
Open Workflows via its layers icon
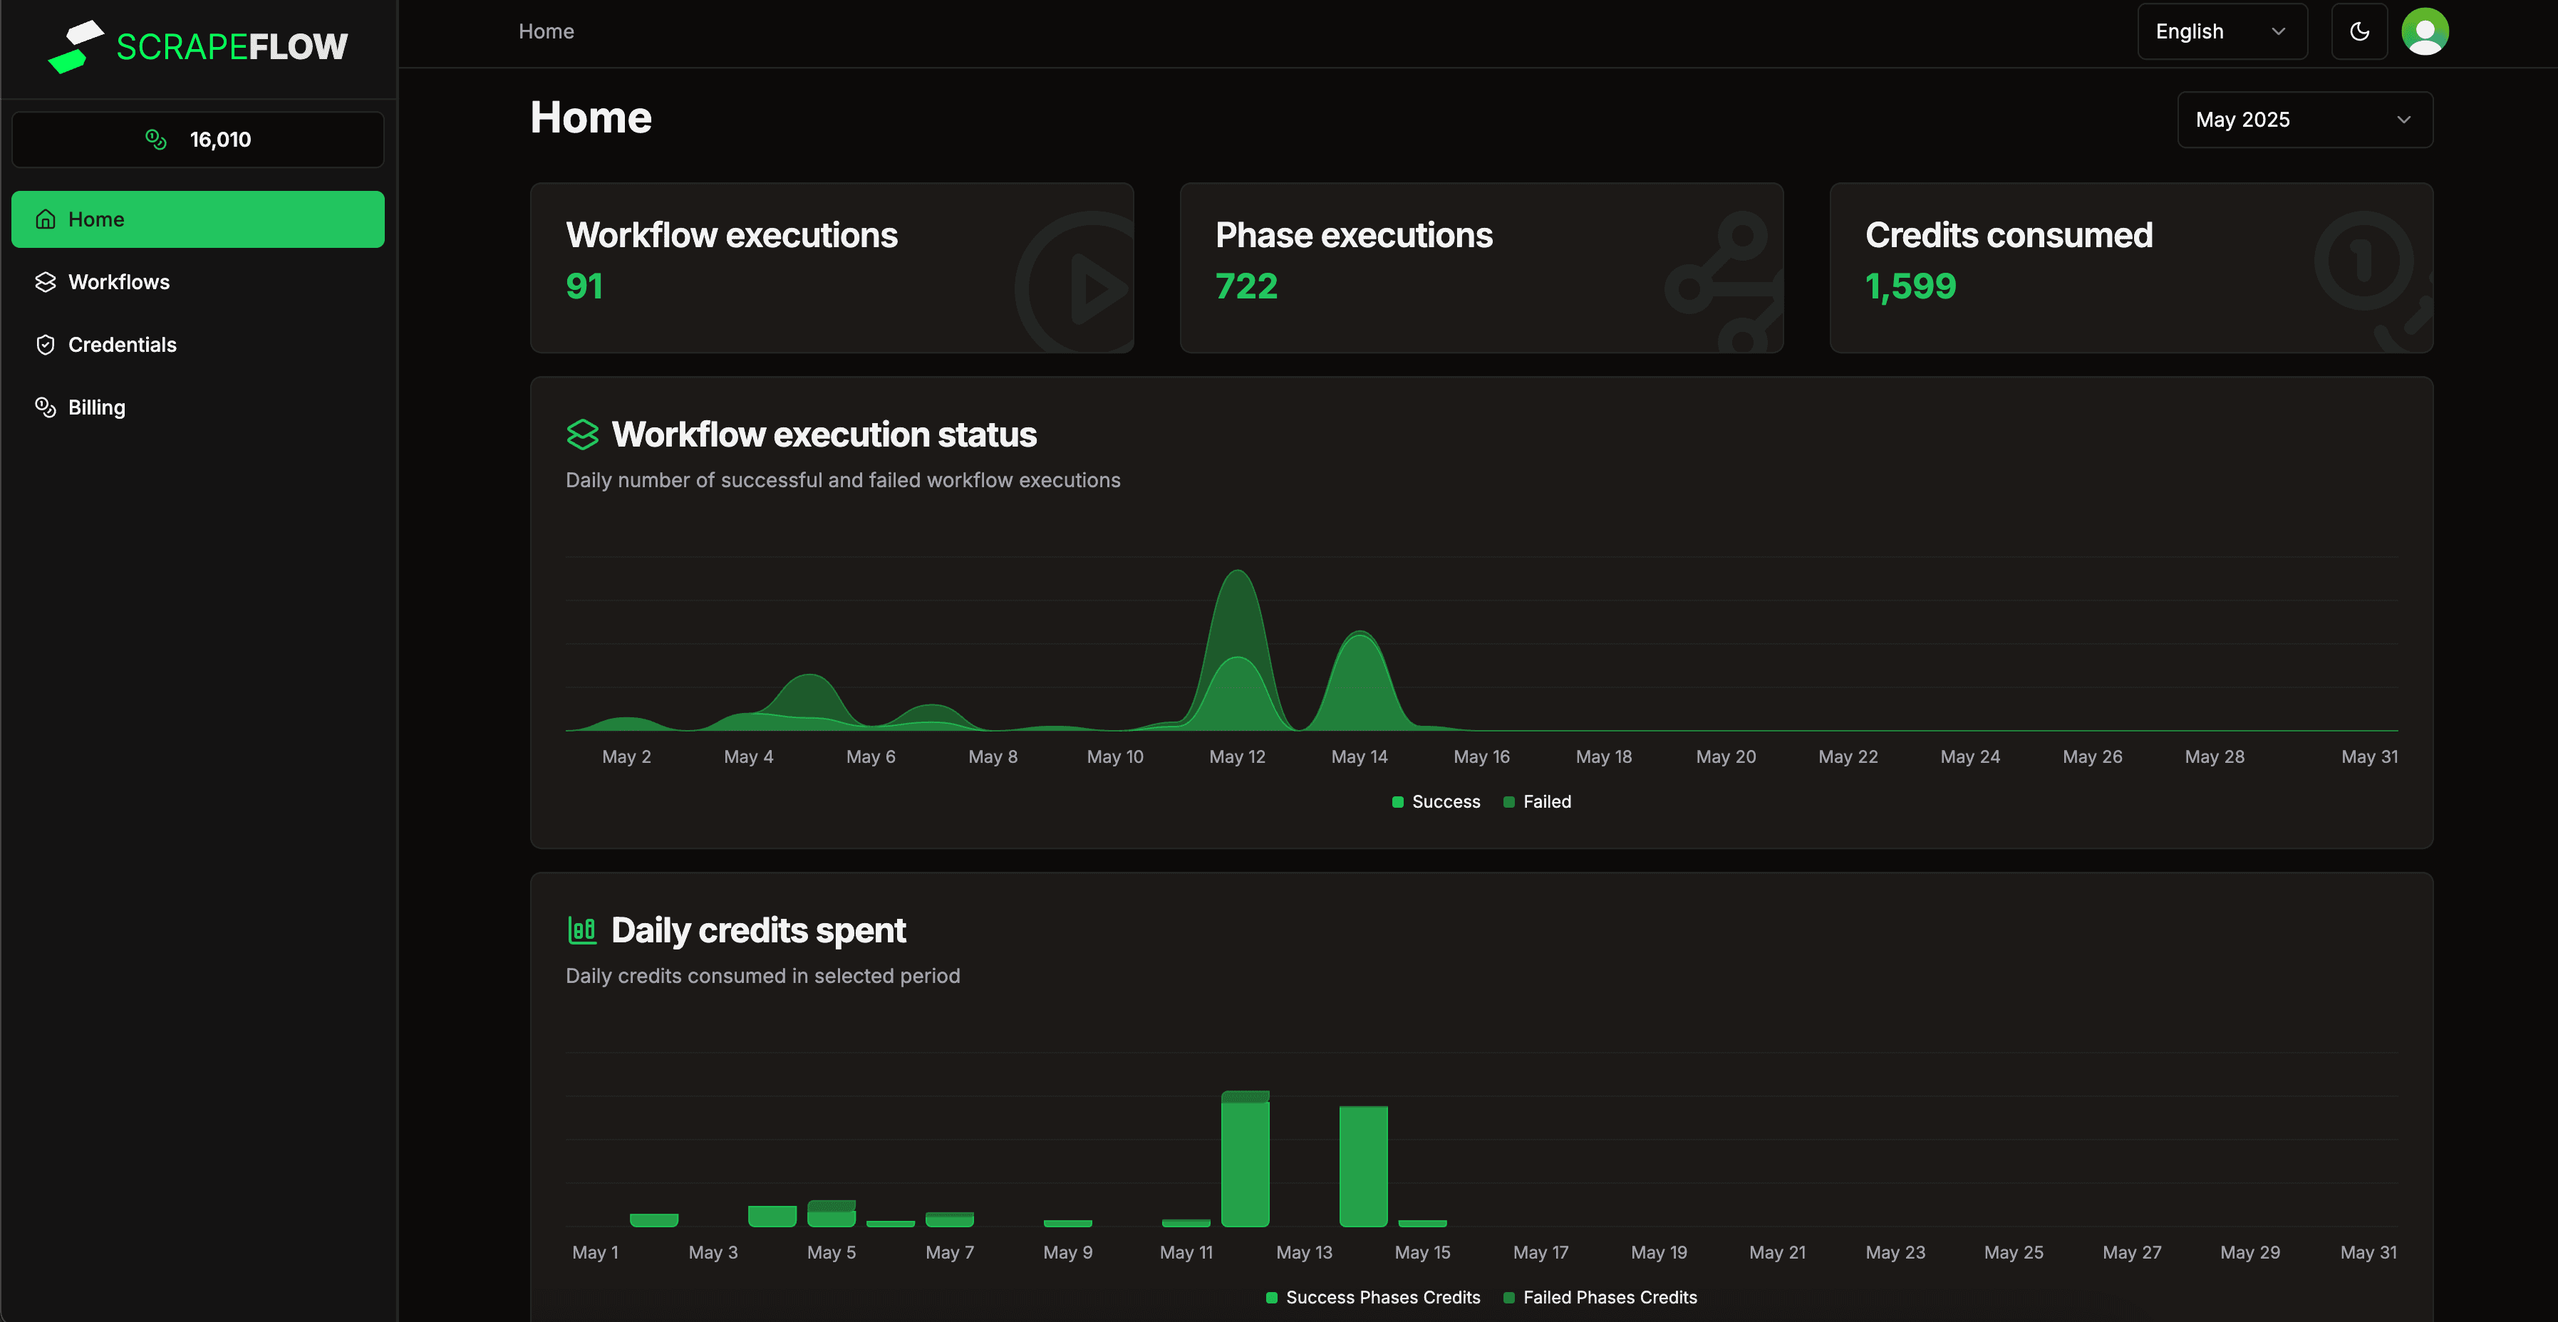point(46,282)
